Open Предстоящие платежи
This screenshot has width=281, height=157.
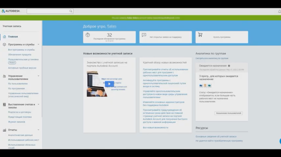tap(20, 117)
